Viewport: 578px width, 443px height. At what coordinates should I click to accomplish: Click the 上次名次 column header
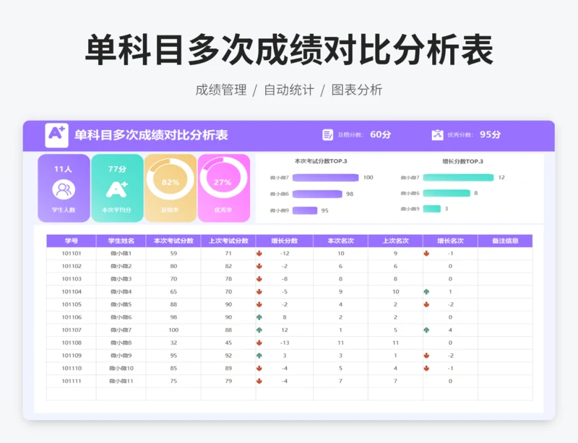point(395,241)
